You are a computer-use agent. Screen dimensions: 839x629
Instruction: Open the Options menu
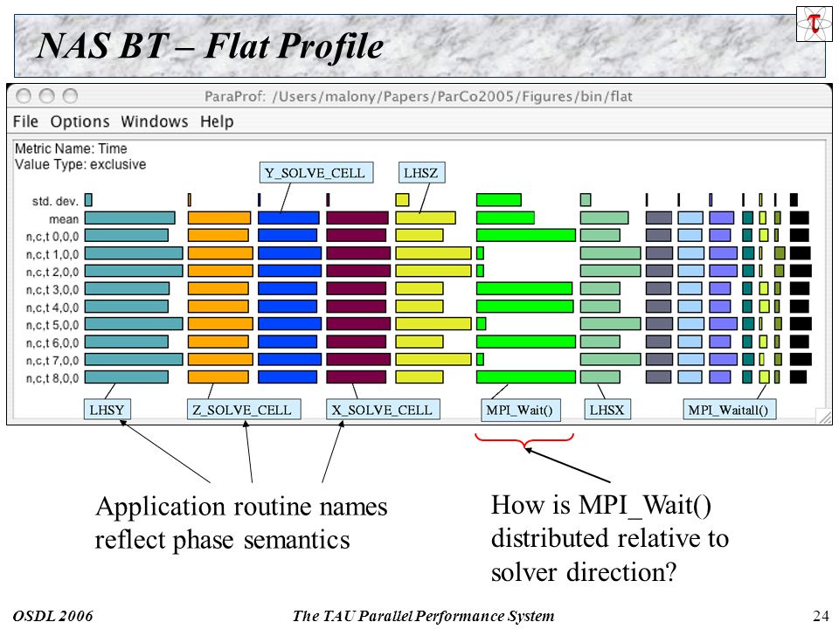[x=80, y=121]
